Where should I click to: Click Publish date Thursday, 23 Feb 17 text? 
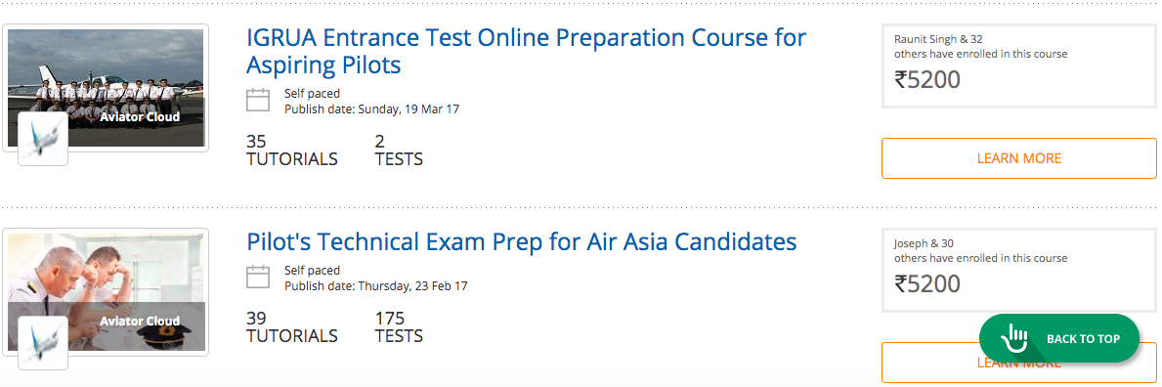[375, 285]
